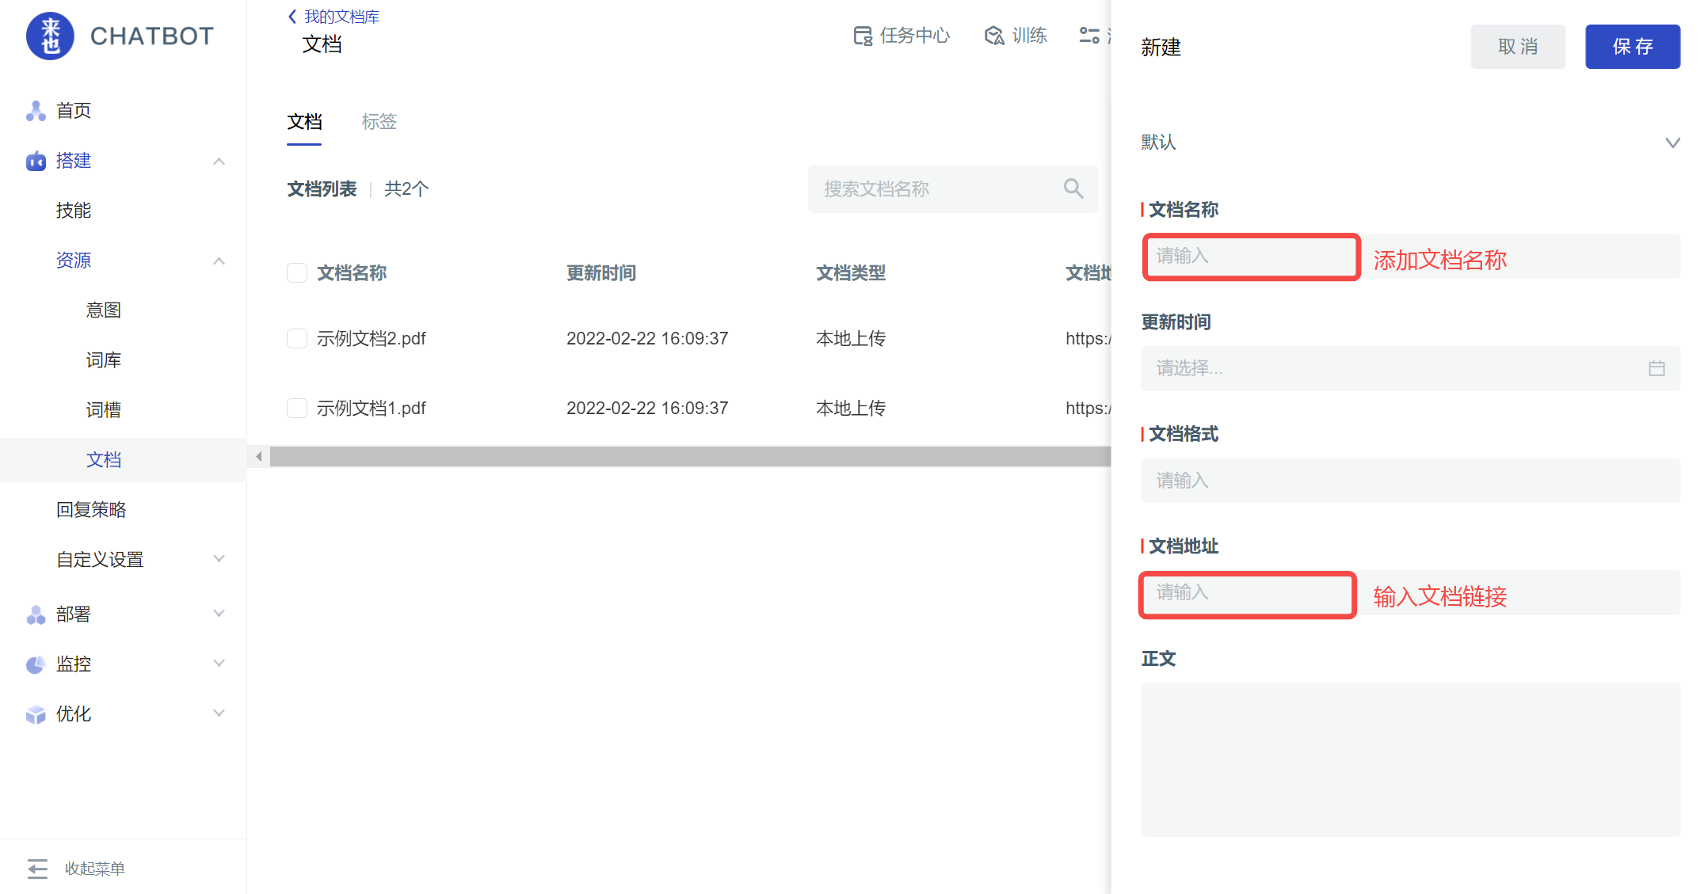
Task: Collapse the 搭建 menu section
Action: pos(219,162)
